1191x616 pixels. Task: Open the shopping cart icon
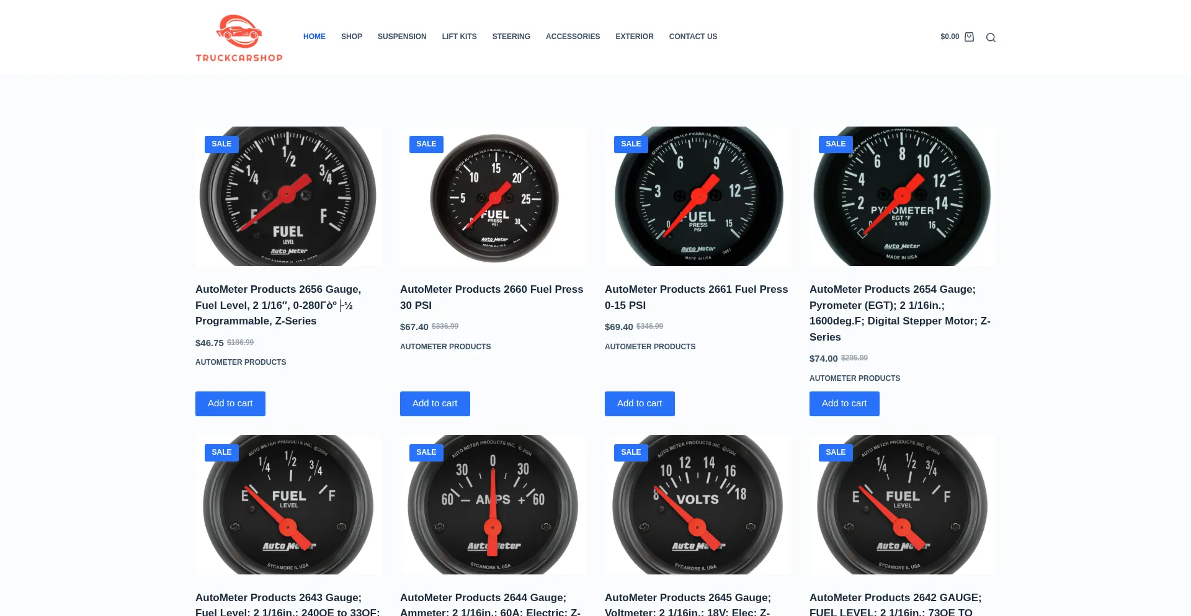pyautogui.click(x=969, y=37)
